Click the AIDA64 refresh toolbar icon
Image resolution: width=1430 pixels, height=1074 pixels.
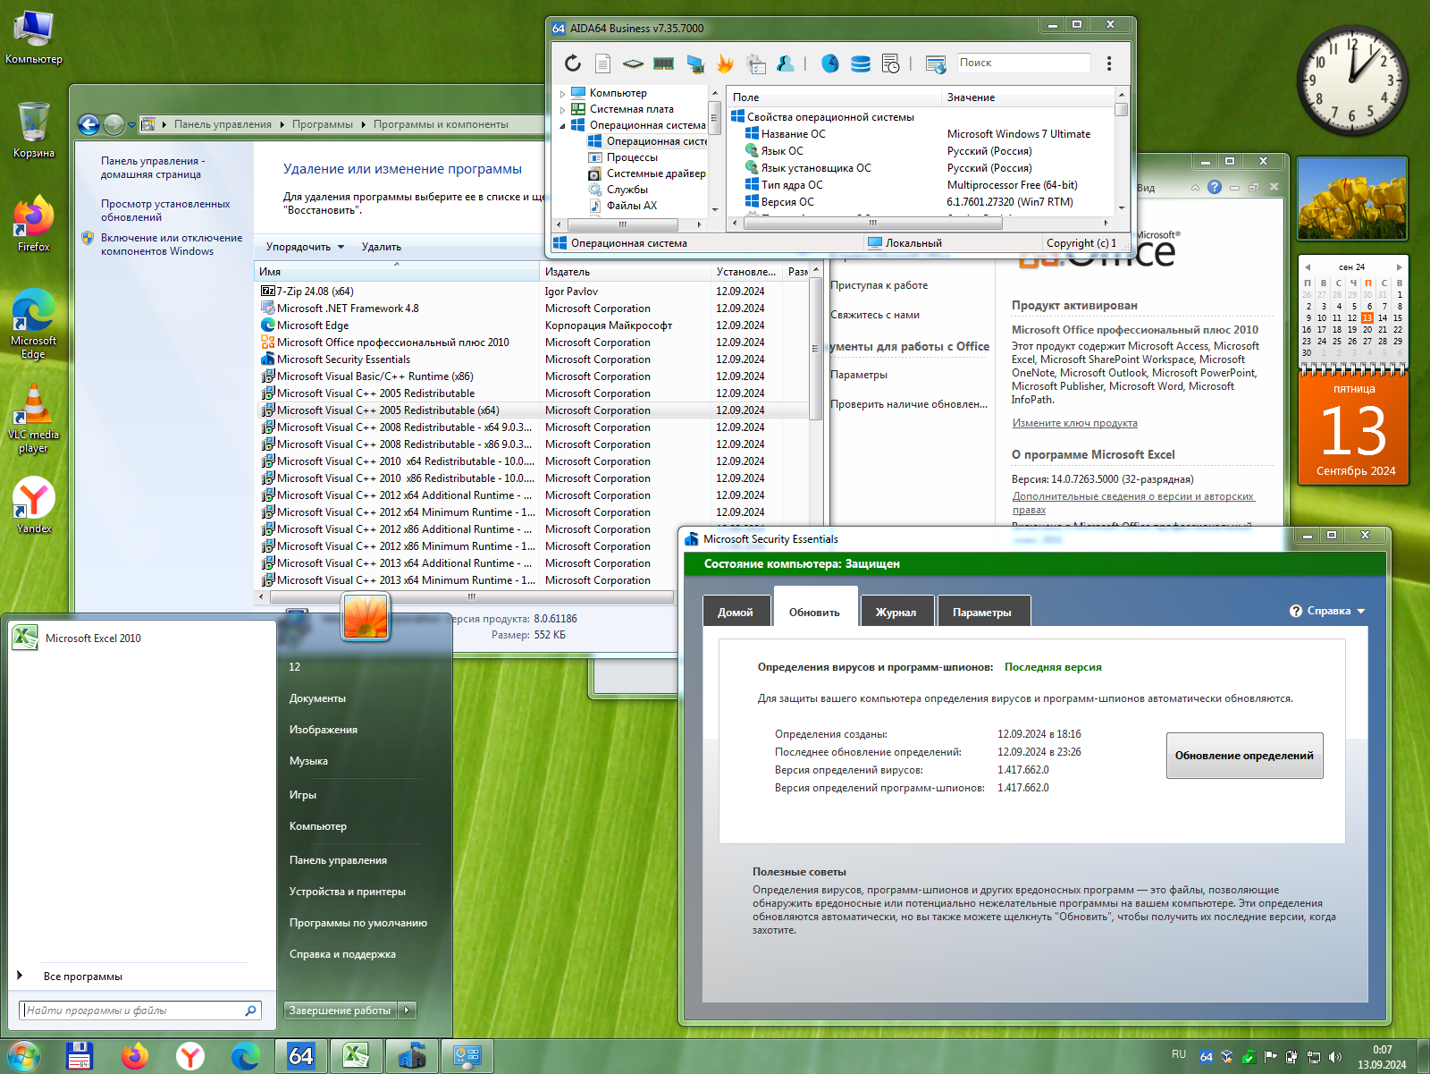point(573,63)
